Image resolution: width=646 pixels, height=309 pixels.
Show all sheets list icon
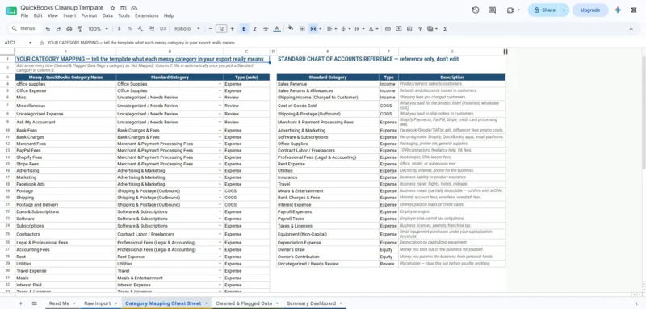point(34,303)
